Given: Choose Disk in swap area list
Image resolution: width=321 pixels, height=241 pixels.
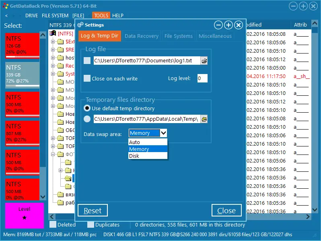Looking at the screenshot, I should click(148, 156).
